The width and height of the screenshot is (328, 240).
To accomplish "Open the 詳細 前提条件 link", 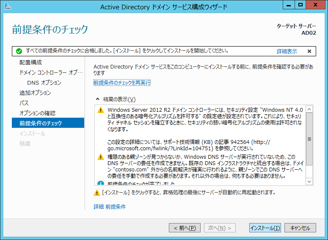I will pyautogui.click(x=110, y=207).
